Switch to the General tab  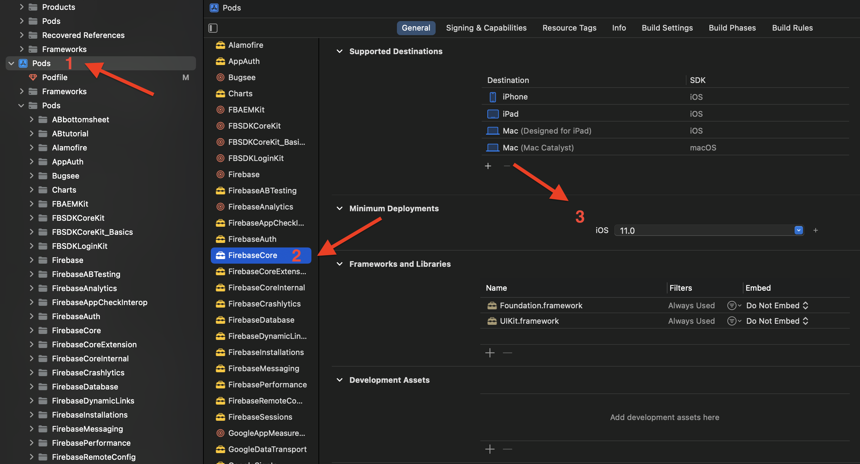[416, 28]
